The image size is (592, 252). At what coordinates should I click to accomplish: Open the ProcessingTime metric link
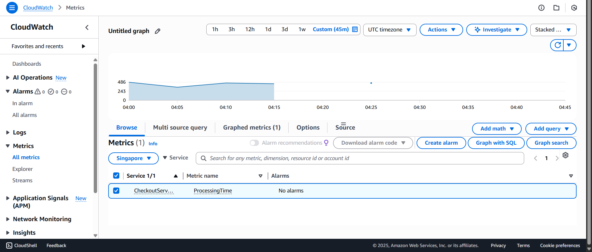point(213,191)
